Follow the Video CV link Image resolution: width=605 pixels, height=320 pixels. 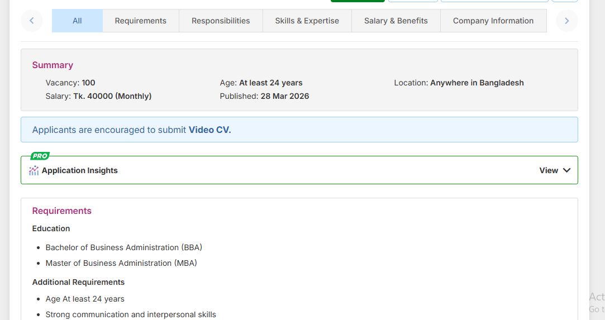[x=209, y=130]
